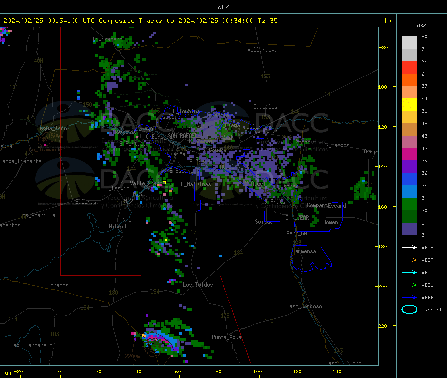Viewport: 447px width, 378px height.
Task: Select the 5 dBZ purple swatch
Action: [x=409, y=229]
